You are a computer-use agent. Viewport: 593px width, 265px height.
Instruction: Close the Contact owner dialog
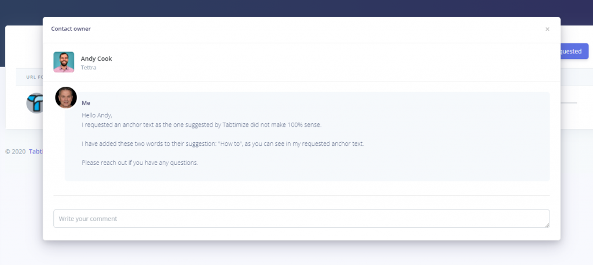pos(547,29)
